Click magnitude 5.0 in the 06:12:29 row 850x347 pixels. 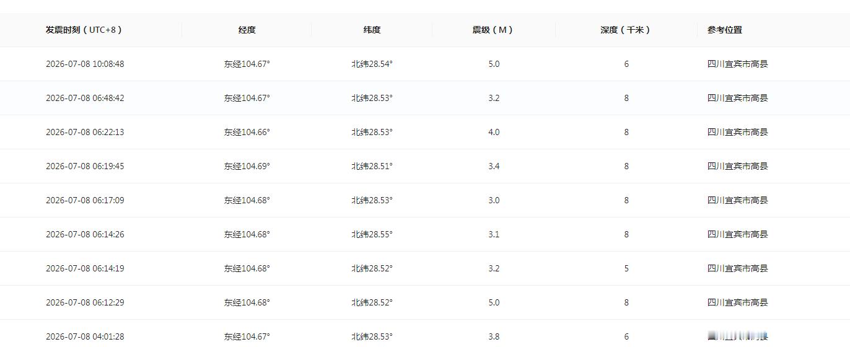494,302
